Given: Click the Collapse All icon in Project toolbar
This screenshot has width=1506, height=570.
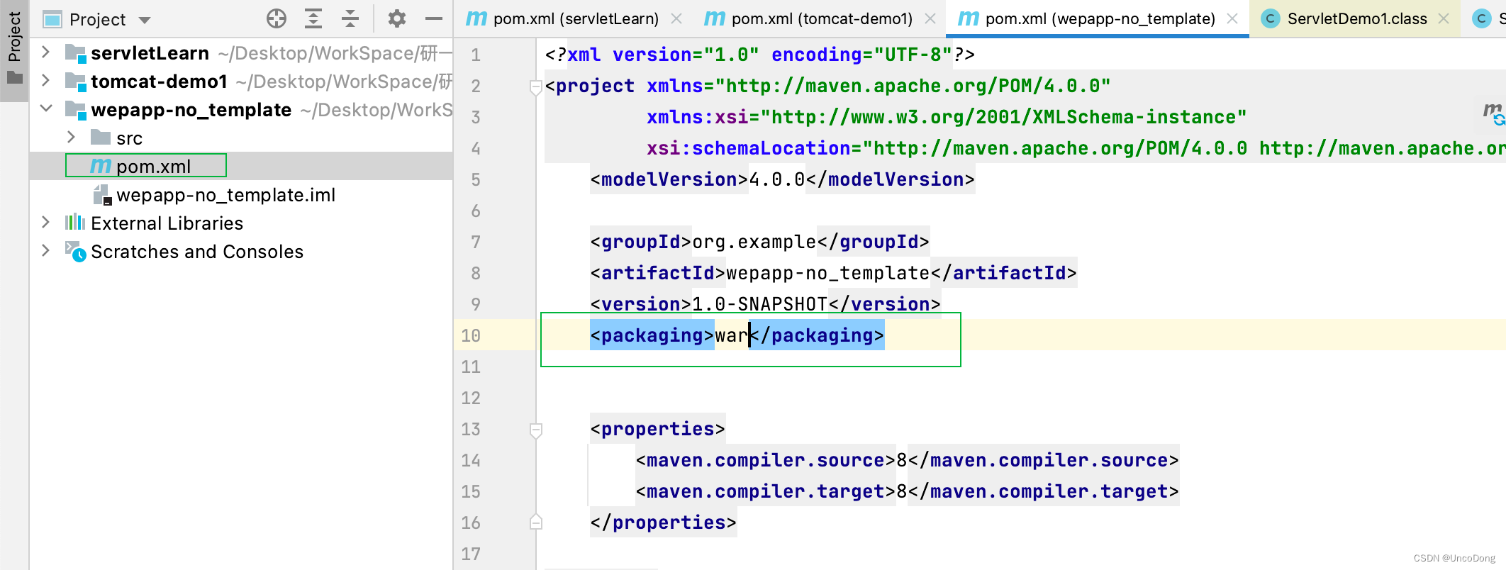Looking at the screenshot, I should click(350, 18).
